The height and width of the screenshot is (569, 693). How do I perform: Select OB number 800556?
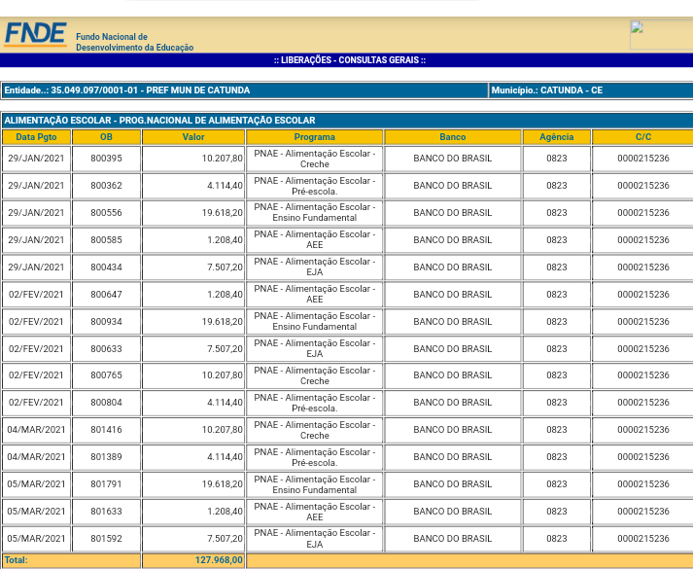[x=106, y=213]
